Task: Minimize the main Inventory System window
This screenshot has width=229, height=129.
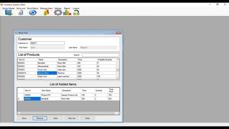Action: pos(210,5)
